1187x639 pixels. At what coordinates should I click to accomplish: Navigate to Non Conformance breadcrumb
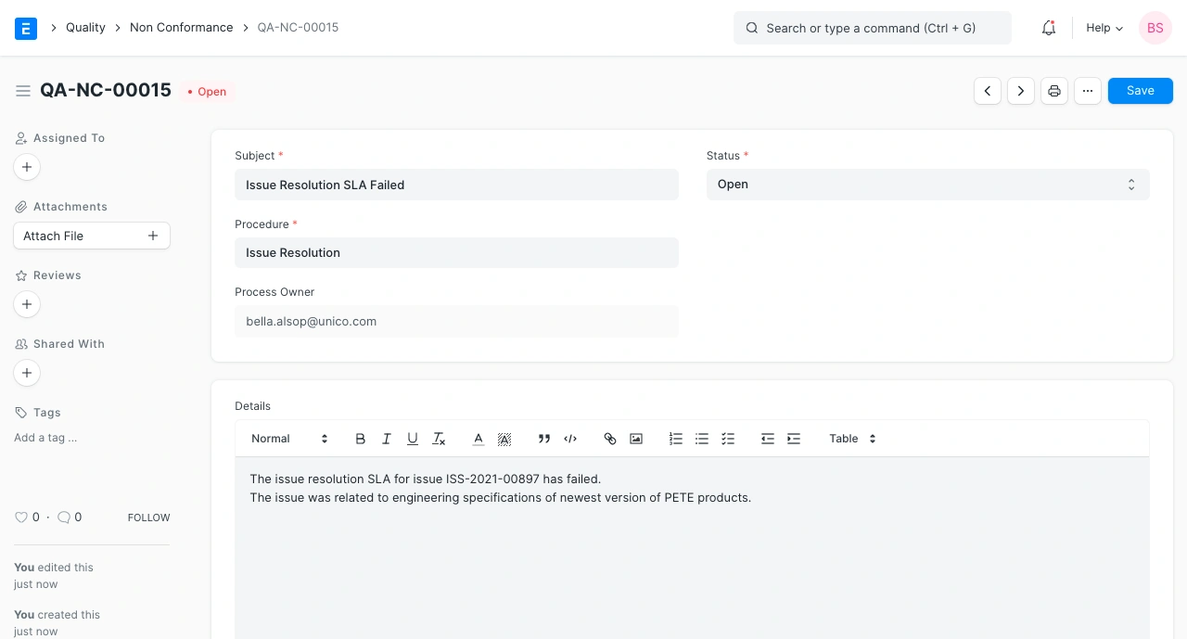click(x=181, y=28)
